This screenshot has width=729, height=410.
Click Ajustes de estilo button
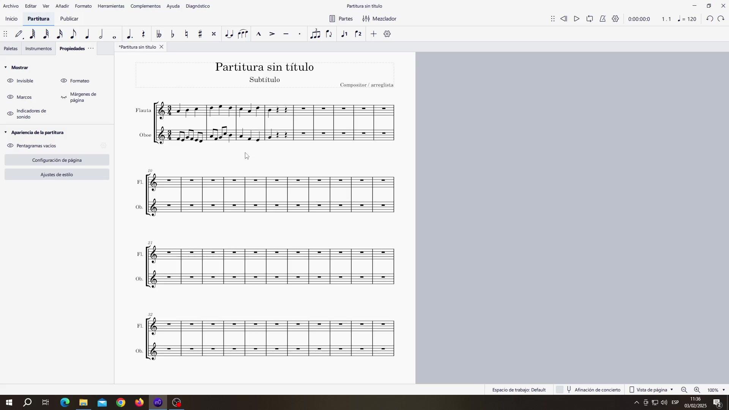click(57, 175)
